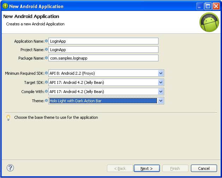Image resolution: width=222 pixels, height=178 pixels.
Task: Click info icon beside Target SDK label
Action: 46,82
